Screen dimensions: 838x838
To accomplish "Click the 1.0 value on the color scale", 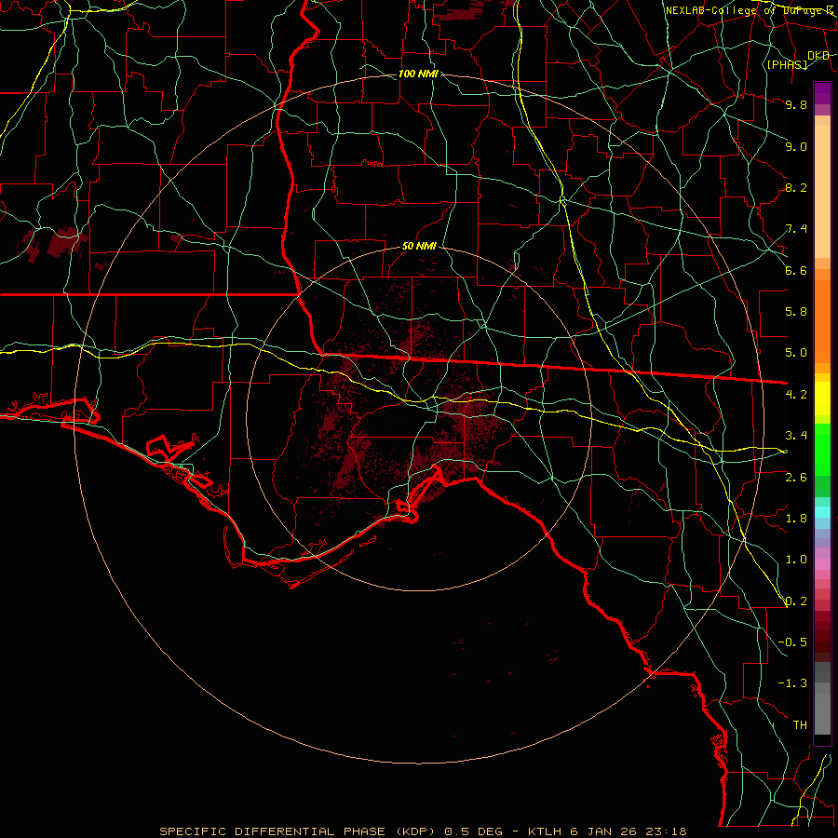I will click(x=796, y=560).
